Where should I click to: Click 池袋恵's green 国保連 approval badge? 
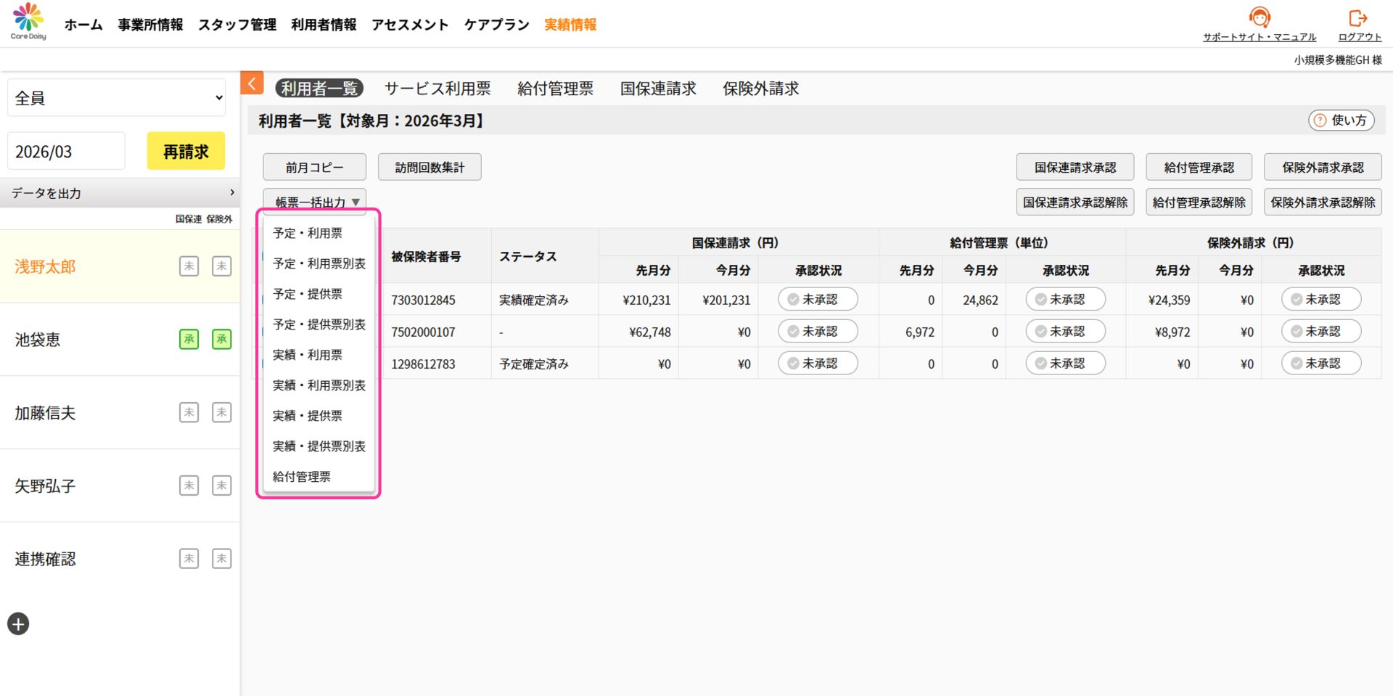point(189,339)
